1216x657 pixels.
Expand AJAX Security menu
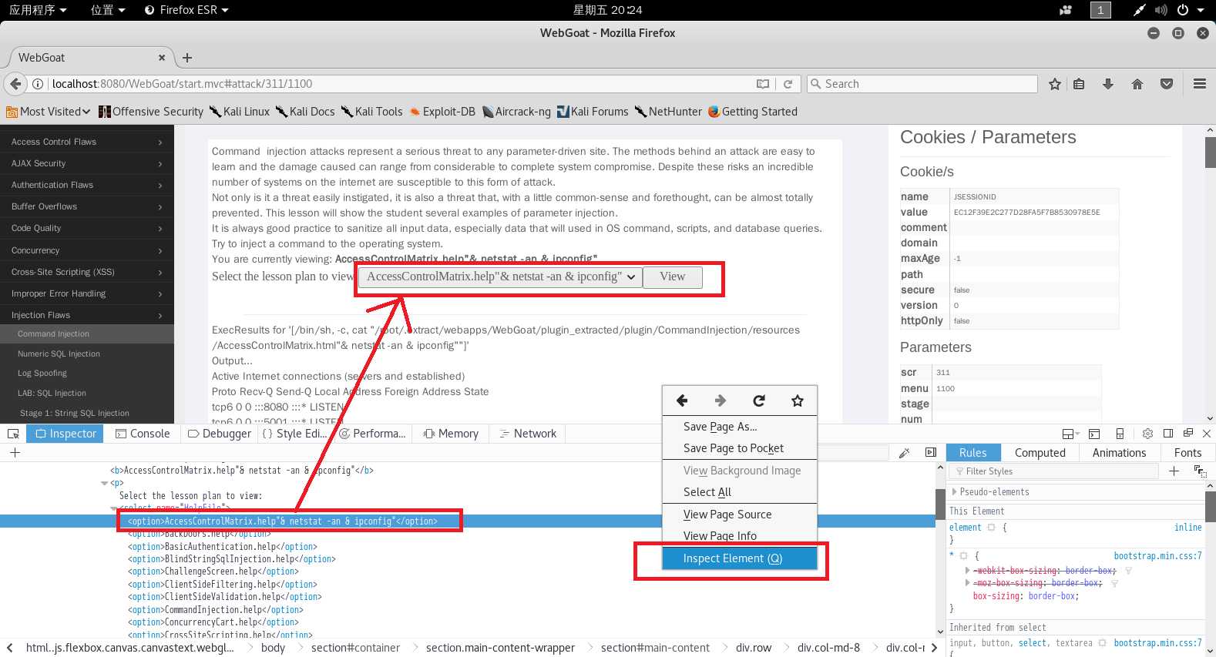pos(87,163)
